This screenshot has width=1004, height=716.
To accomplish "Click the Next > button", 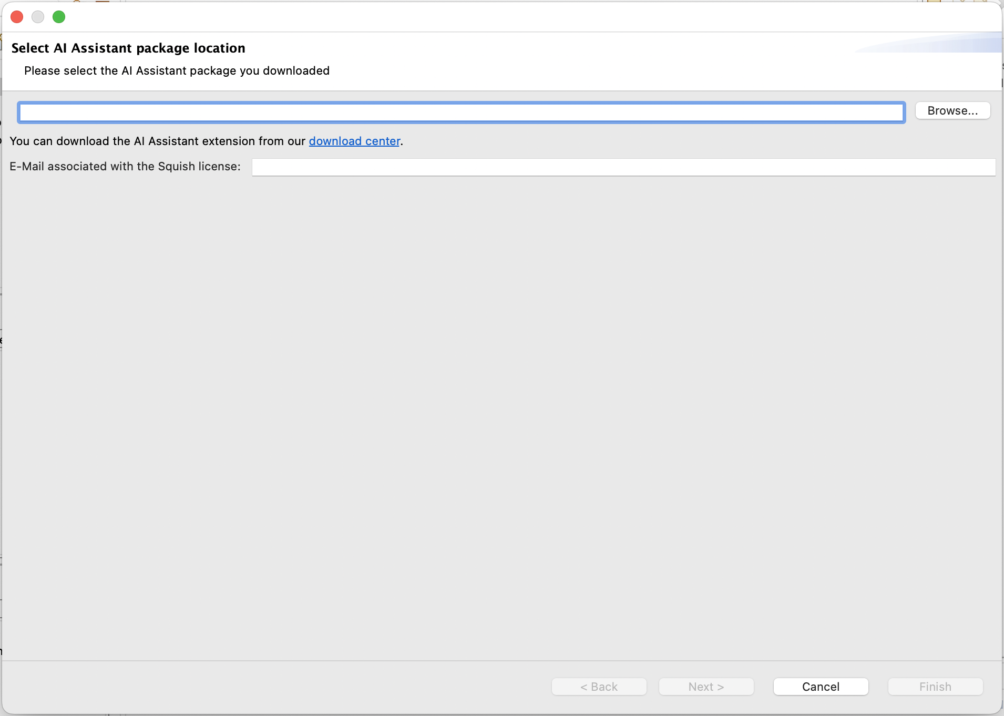I will [705, 687].
